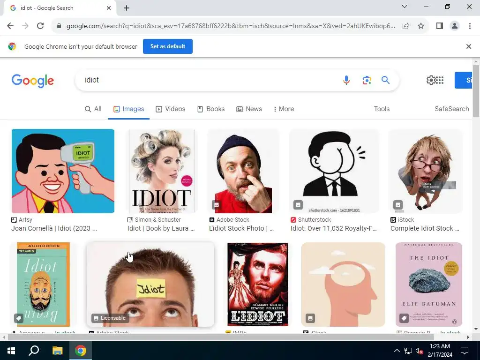Image resolution: width=480 pixels, height=360 pixels.
Task: Click the product tag icon on audiobook cover
Action: [19, 318]
